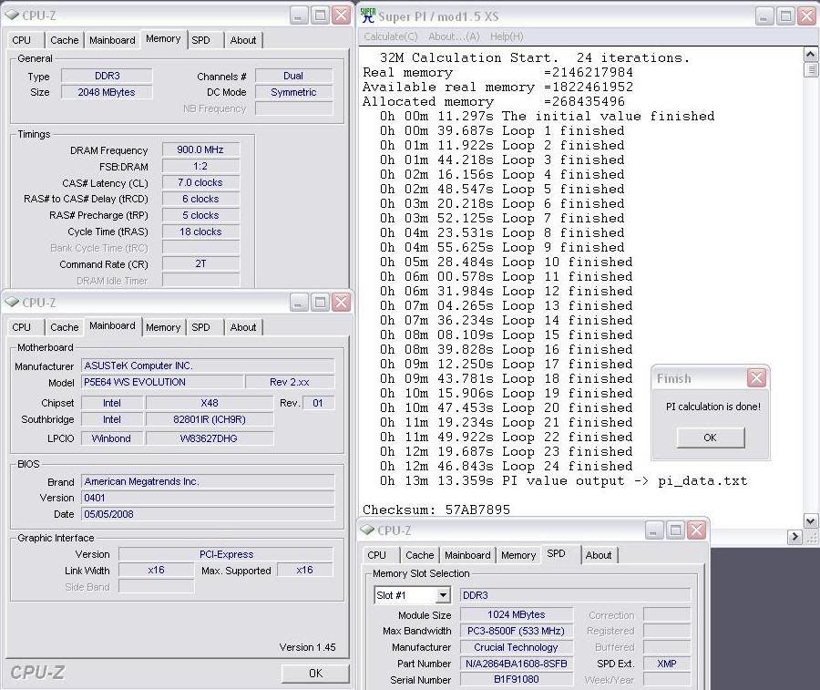Click the Crucial Technology manufacturer field
The width and height of the screenshot is (820, 690).
pos(517,648)
